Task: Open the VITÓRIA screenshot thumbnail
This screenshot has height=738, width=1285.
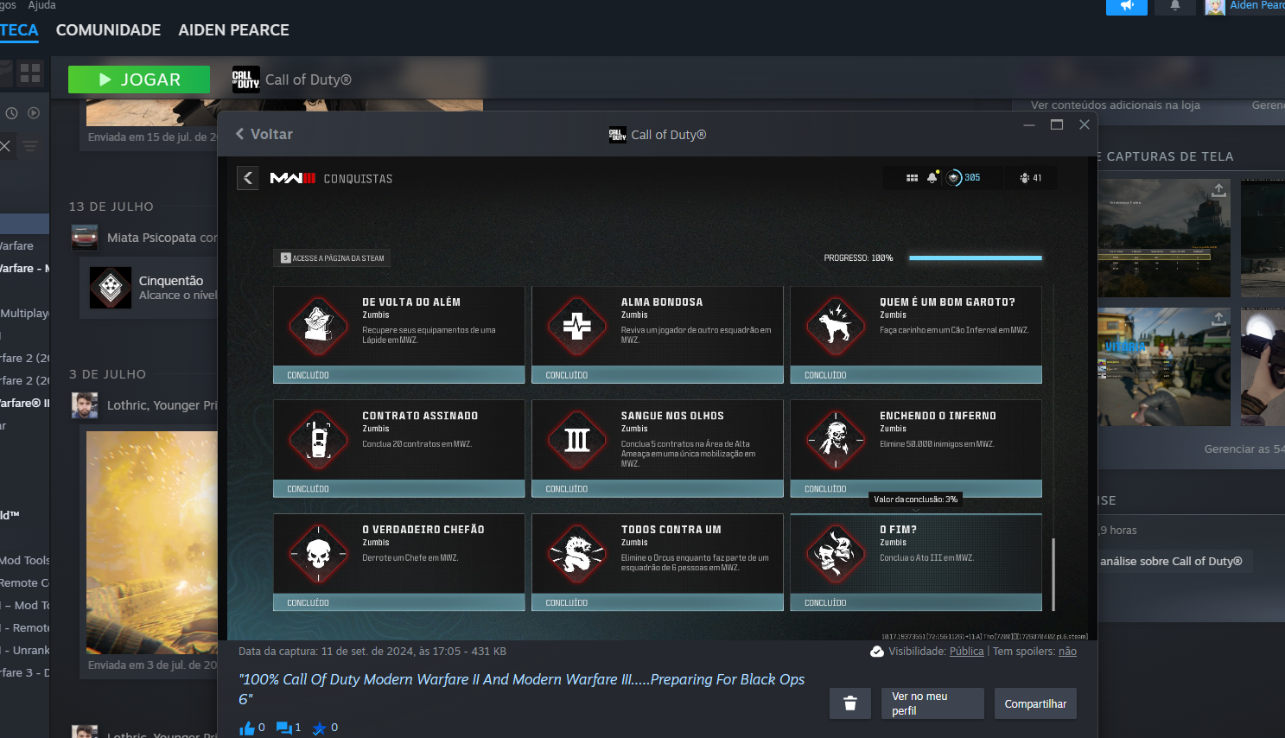Action: tap(1164, 366)
